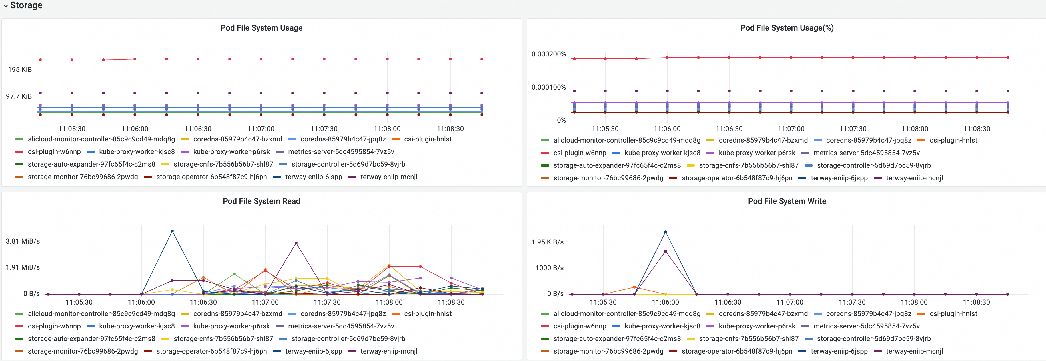
Task: Toggle csi-plugin-hnlst series in Usage(%) legend
Action: click(x=953, y=140)
